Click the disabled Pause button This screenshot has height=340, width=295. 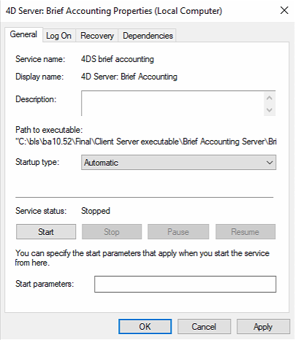tap(178, 232)
